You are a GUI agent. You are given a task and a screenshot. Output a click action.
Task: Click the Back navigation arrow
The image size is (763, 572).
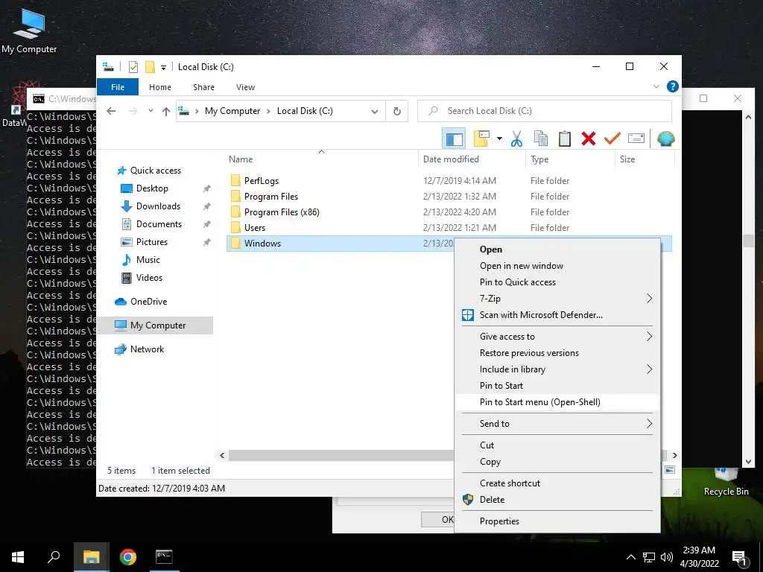pos(111,111)
